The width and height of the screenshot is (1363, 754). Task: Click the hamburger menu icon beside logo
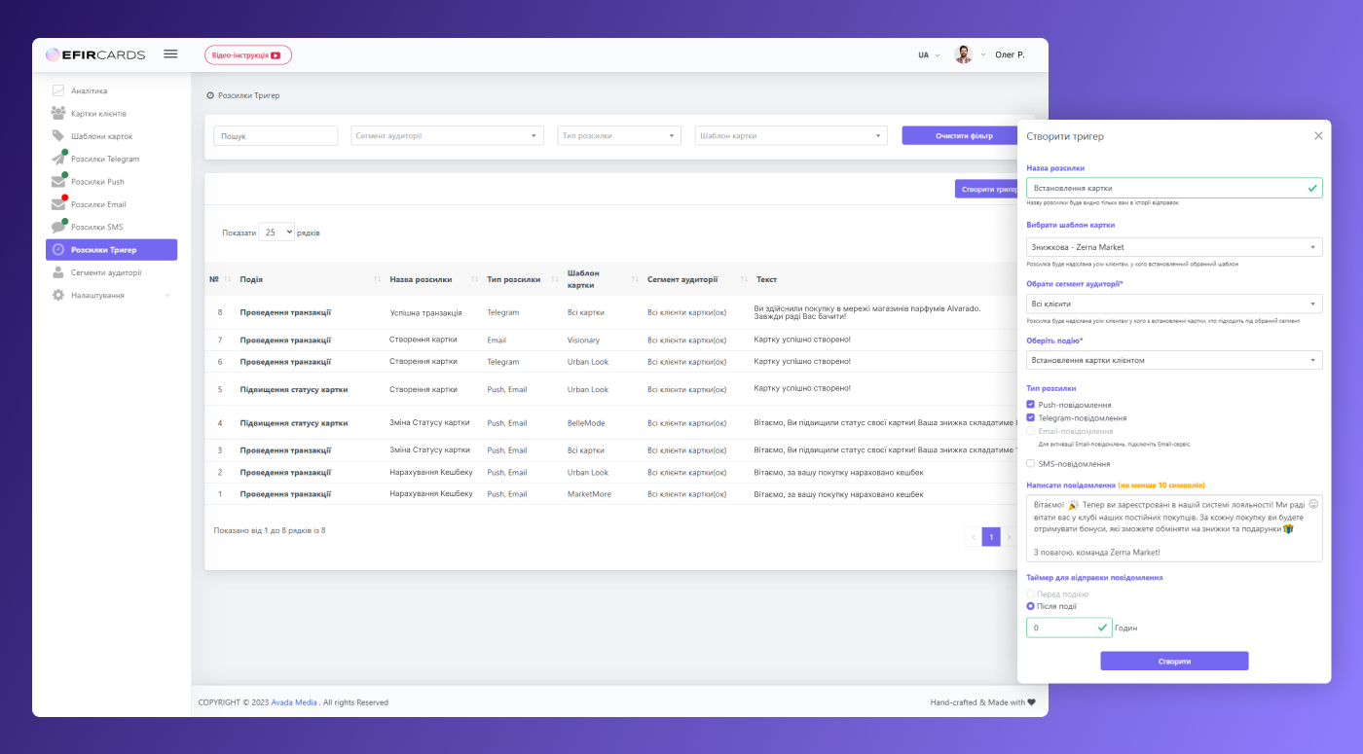pos(170,54)
